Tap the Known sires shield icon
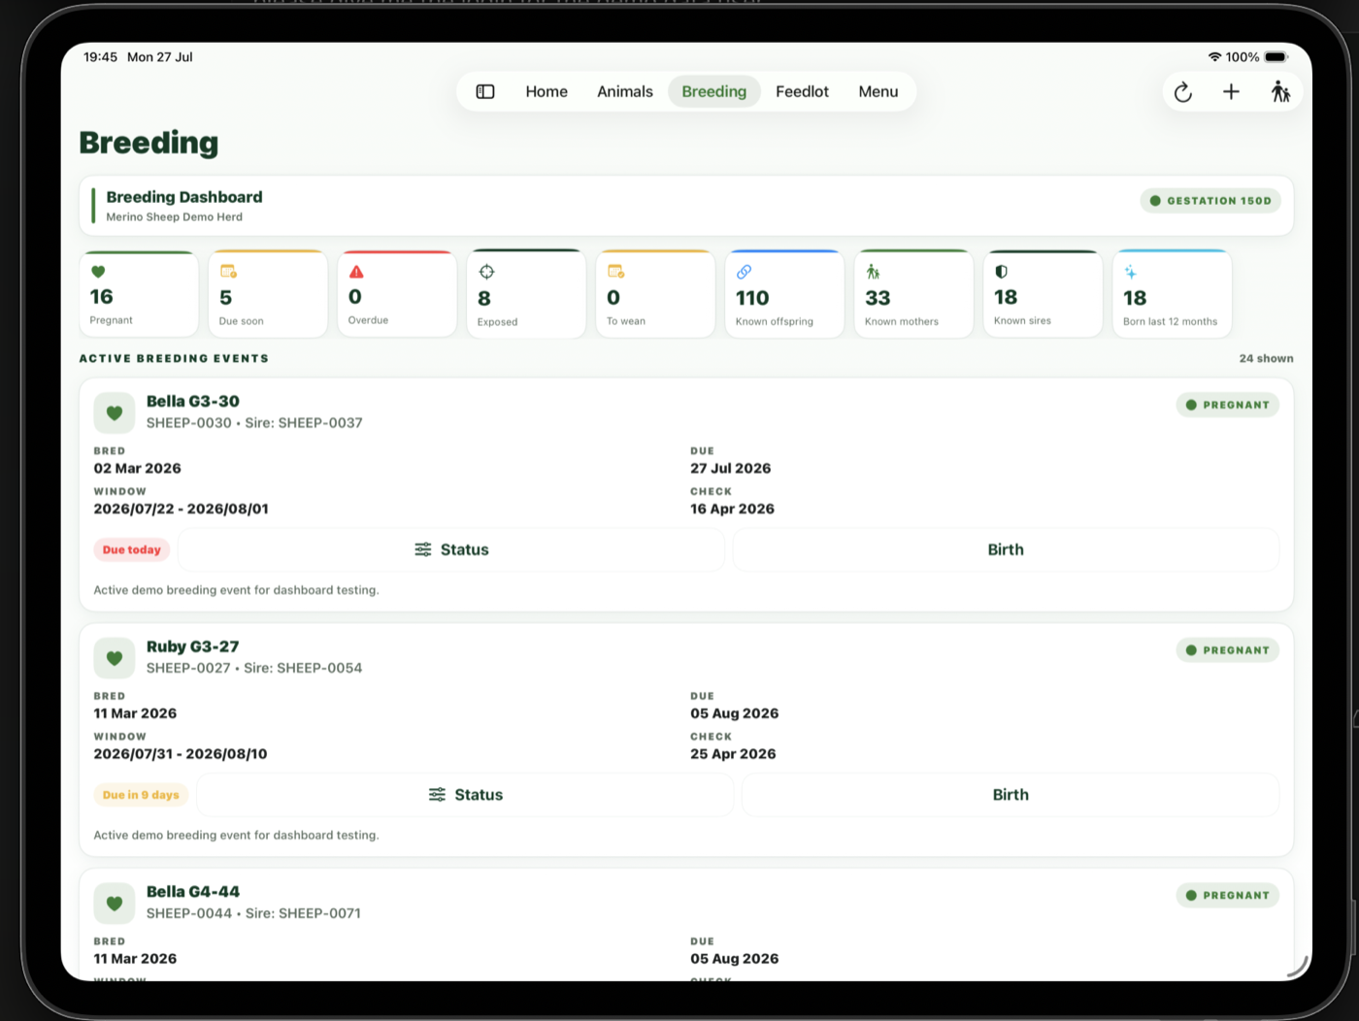The width and height of the screenshot is (1359, 1021). tap(1001, 272)
